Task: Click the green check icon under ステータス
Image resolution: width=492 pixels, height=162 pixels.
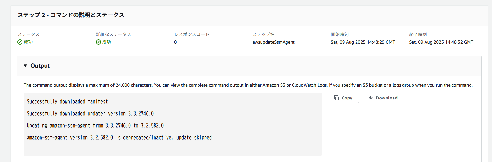Action: pos(20,42)
